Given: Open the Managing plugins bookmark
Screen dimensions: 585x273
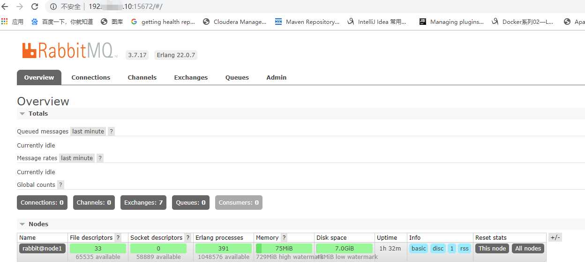Looking at the screenshot, I should 451,22.
